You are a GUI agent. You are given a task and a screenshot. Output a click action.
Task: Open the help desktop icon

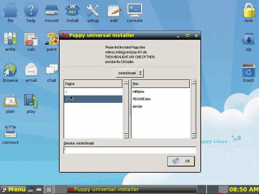(x=31, y=13)
